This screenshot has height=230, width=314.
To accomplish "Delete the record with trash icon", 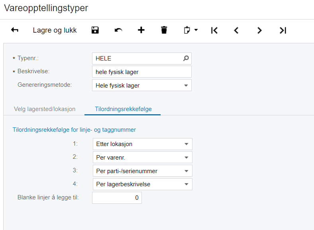I will coord(164,30).
